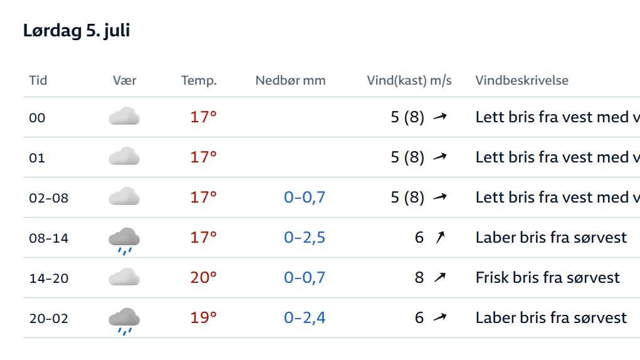Click the cloudy weather icon for 00
This screenshot has height=360, width=640.
point(124,116)
